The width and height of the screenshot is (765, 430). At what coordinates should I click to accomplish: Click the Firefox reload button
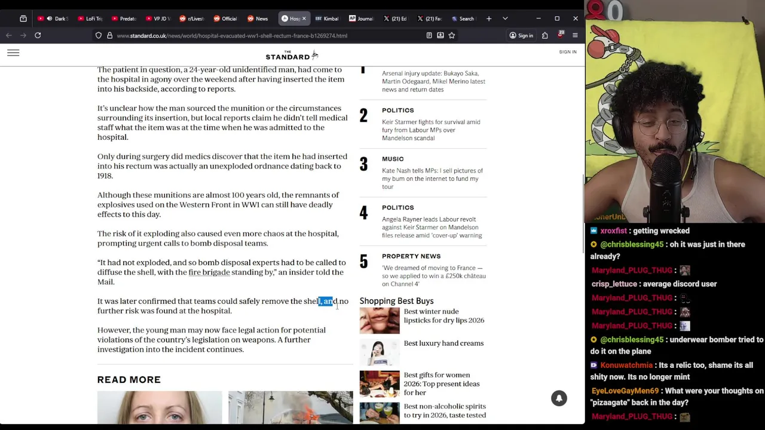point(38,35)
